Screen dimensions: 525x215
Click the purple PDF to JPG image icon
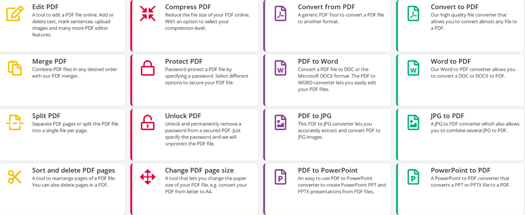coord(280,123)
